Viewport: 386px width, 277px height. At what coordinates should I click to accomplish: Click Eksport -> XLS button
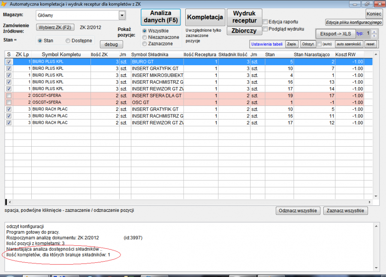pos(335,34)
